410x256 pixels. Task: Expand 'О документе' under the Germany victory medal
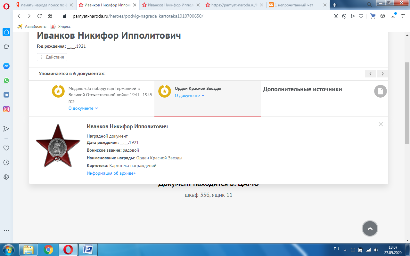click(83, 108)
